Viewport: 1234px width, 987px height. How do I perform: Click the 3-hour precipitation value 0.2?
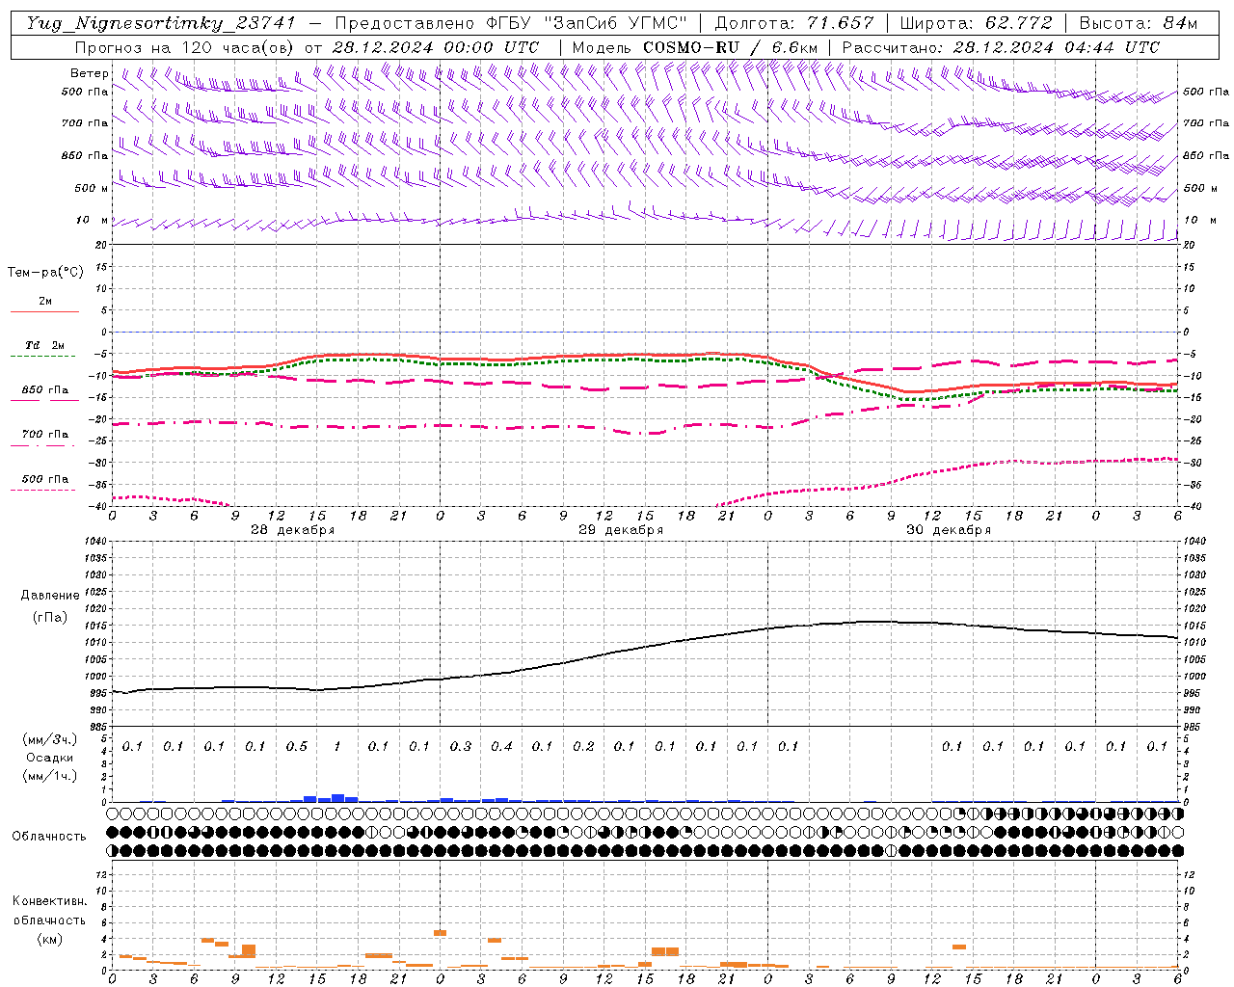pyautogui.click(x=583, y=746)
